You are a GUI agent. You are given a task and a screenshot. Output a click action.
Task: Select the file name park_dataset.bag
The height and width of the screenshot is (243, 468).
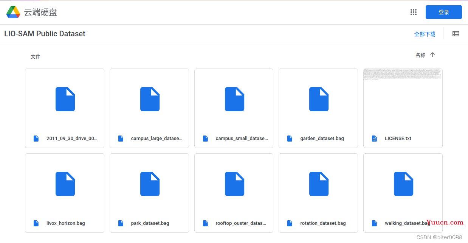coord(150,223)
